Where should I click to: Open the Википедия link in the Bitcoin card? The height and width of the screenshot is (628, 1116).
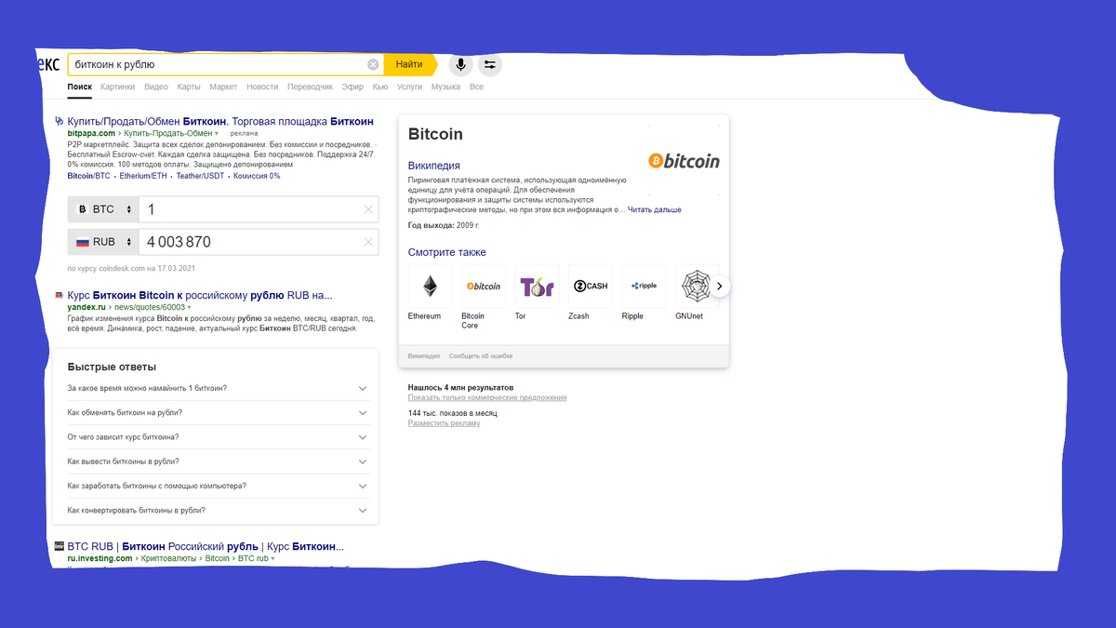(432, 166)
